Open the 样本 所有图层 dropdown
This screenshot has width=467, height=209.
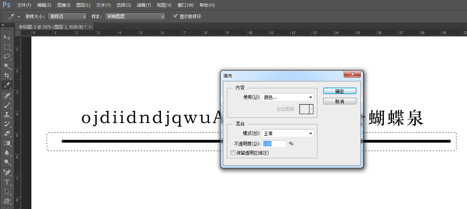pyautogui.click(x=135, y=16)
